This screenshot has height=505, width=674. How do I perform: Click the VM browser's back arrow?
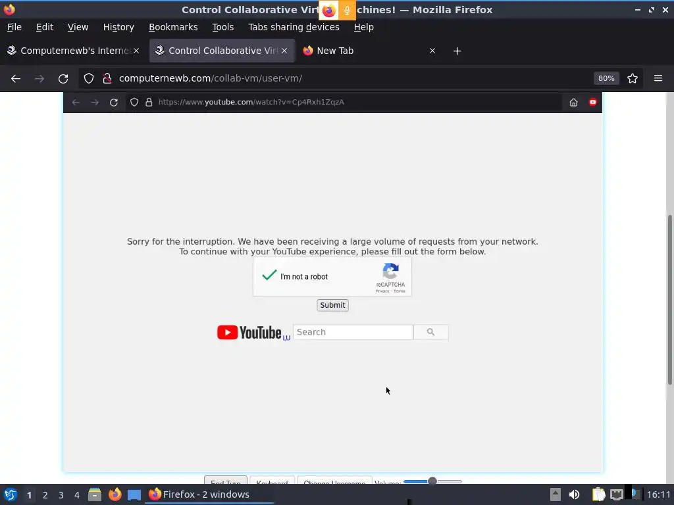tap(76, 102)
